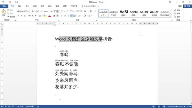Open the Font dialog launcher

59,20
